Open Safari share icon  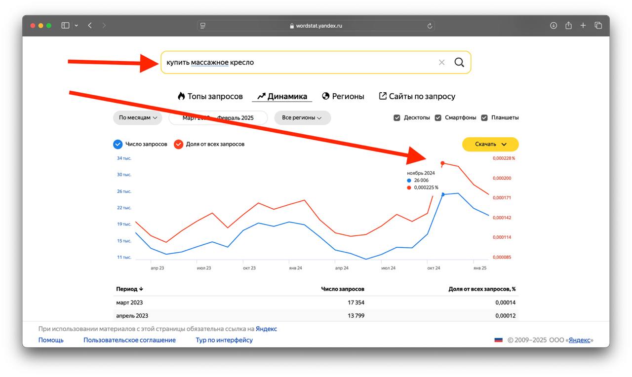(568, 25)
